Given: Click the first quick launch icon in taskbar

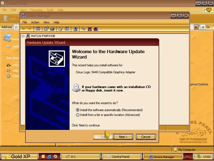Looking at the screenshot, I should [x=43, y=156].
